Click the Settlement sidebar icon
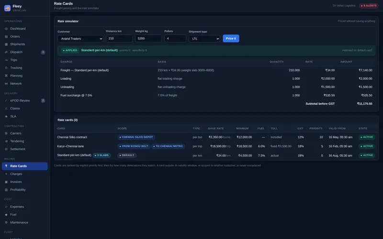The width and height of the screenshot is (383, 239). tap(6, 149)
